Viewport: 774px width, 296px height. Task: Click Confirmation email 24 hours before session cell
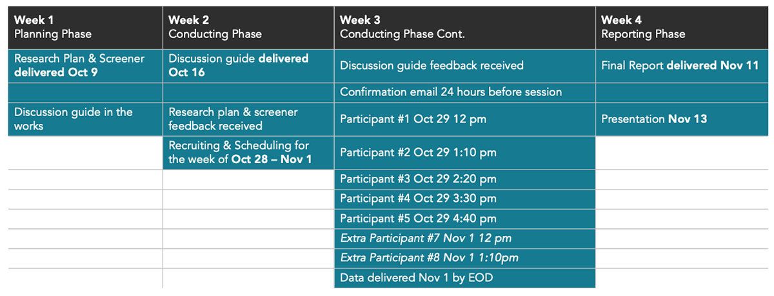[x=464, y=92]
